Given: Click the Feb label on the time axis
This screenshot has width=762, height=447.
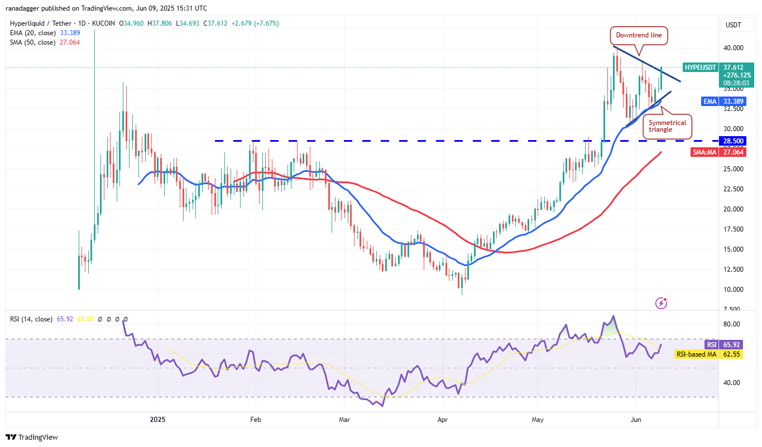Looking at the screenshot, I should coord(256,419).
